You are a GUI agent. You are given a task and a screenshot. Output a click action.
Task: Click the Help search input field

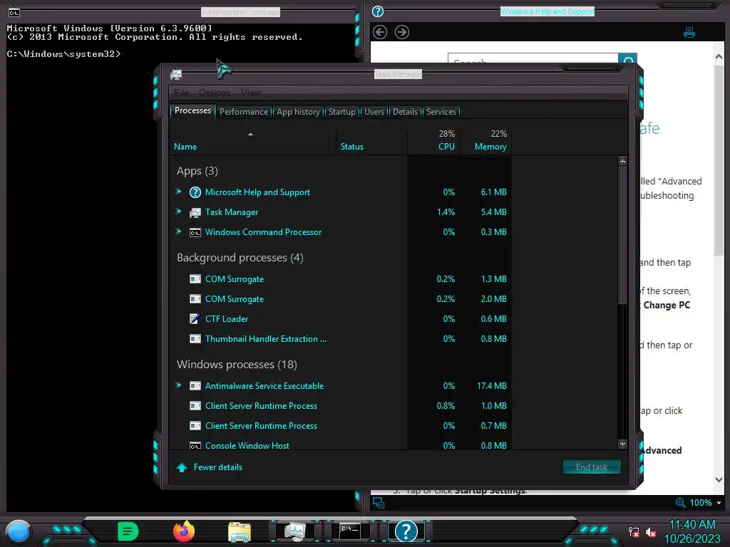[x=533, y=60]
